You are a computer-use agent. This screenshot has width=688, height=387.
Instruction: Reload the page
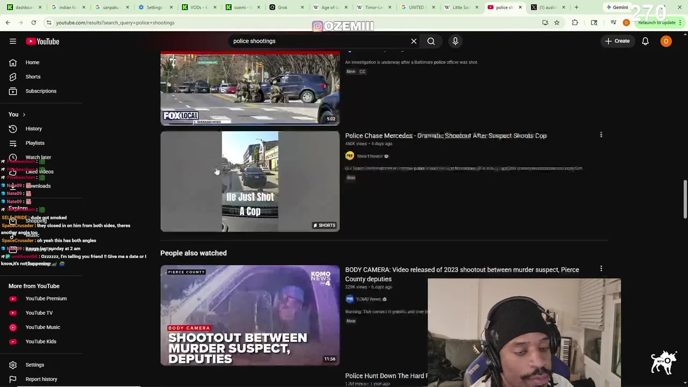[33, 23]
